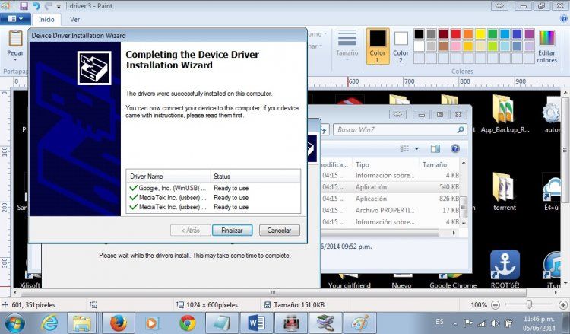Pick the brown palette swatch
Image resolution: width=570 pixels, height=334 pixels.
pos(444,46)
